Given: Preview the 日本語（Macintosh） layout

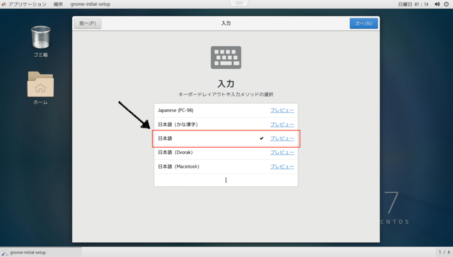Looking at the screenshot, I should [282, 167].
